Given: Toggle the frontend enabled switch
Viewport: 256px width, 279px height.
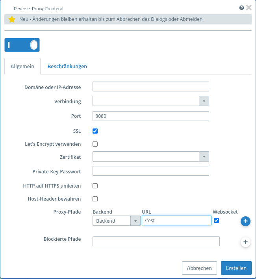Looking at the screenshot, I should coord(22,45).
